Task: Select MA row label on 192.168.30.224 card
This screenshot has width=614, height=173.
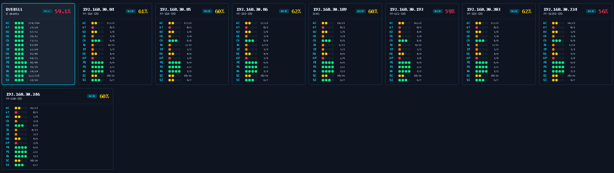Action: click(x=545, y=54)
